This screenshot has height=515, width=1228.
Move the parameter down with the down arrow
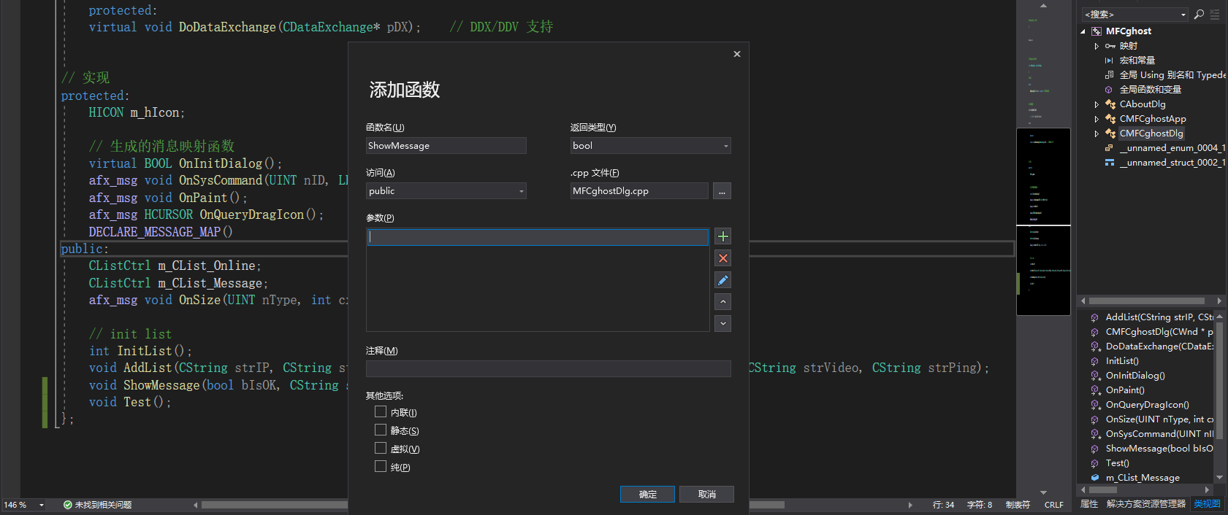tap(722, 323)
